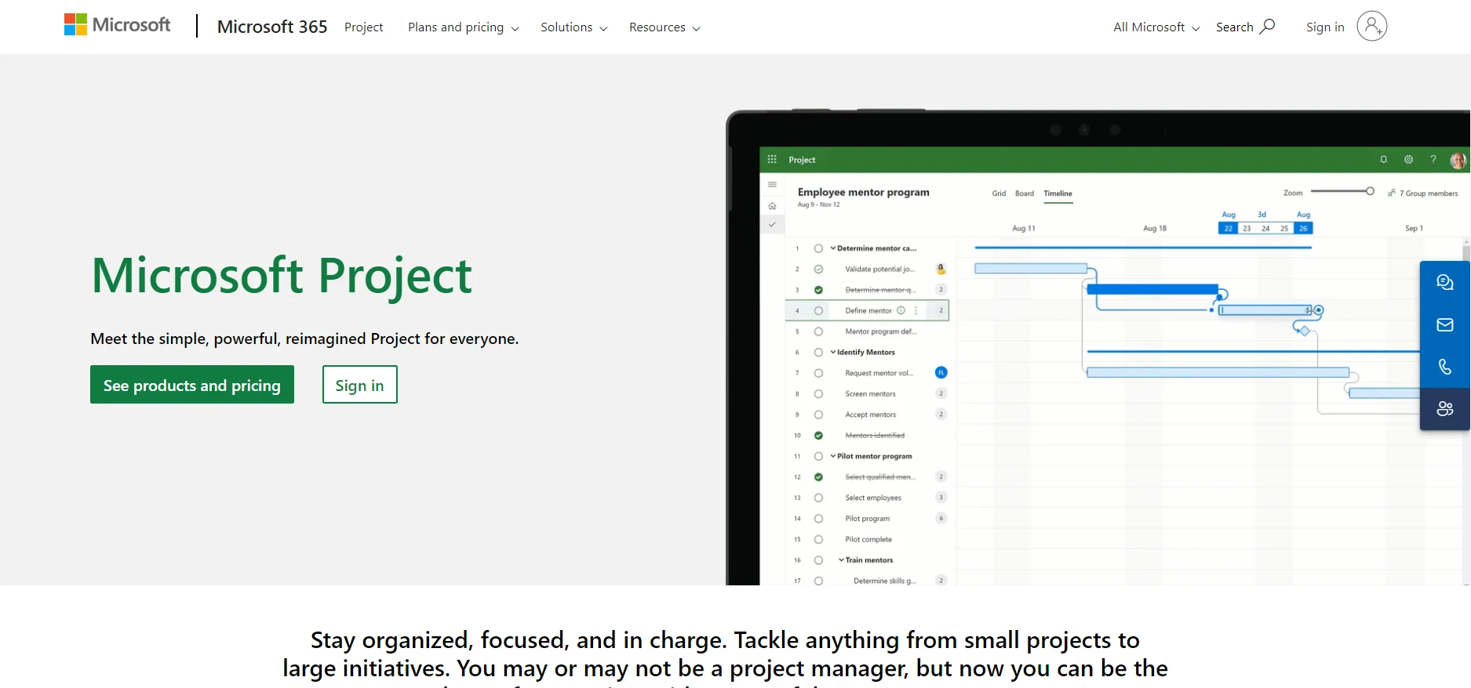Open the account person icon
The height and width of the screenshot is (688, 1471).
[1371, 27]
